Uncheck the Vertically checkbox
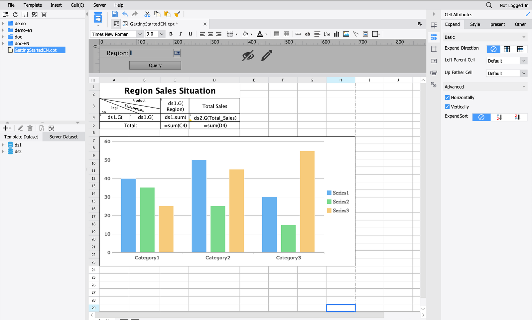Image resolution: width=532 pixels, height=320 pixels. [x=447, y=107]
